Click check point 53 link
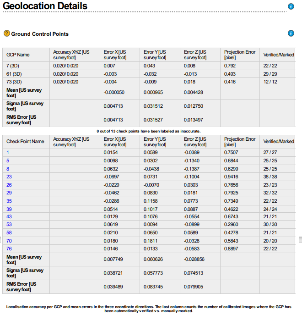302x315 pixels. coord(9,225)
